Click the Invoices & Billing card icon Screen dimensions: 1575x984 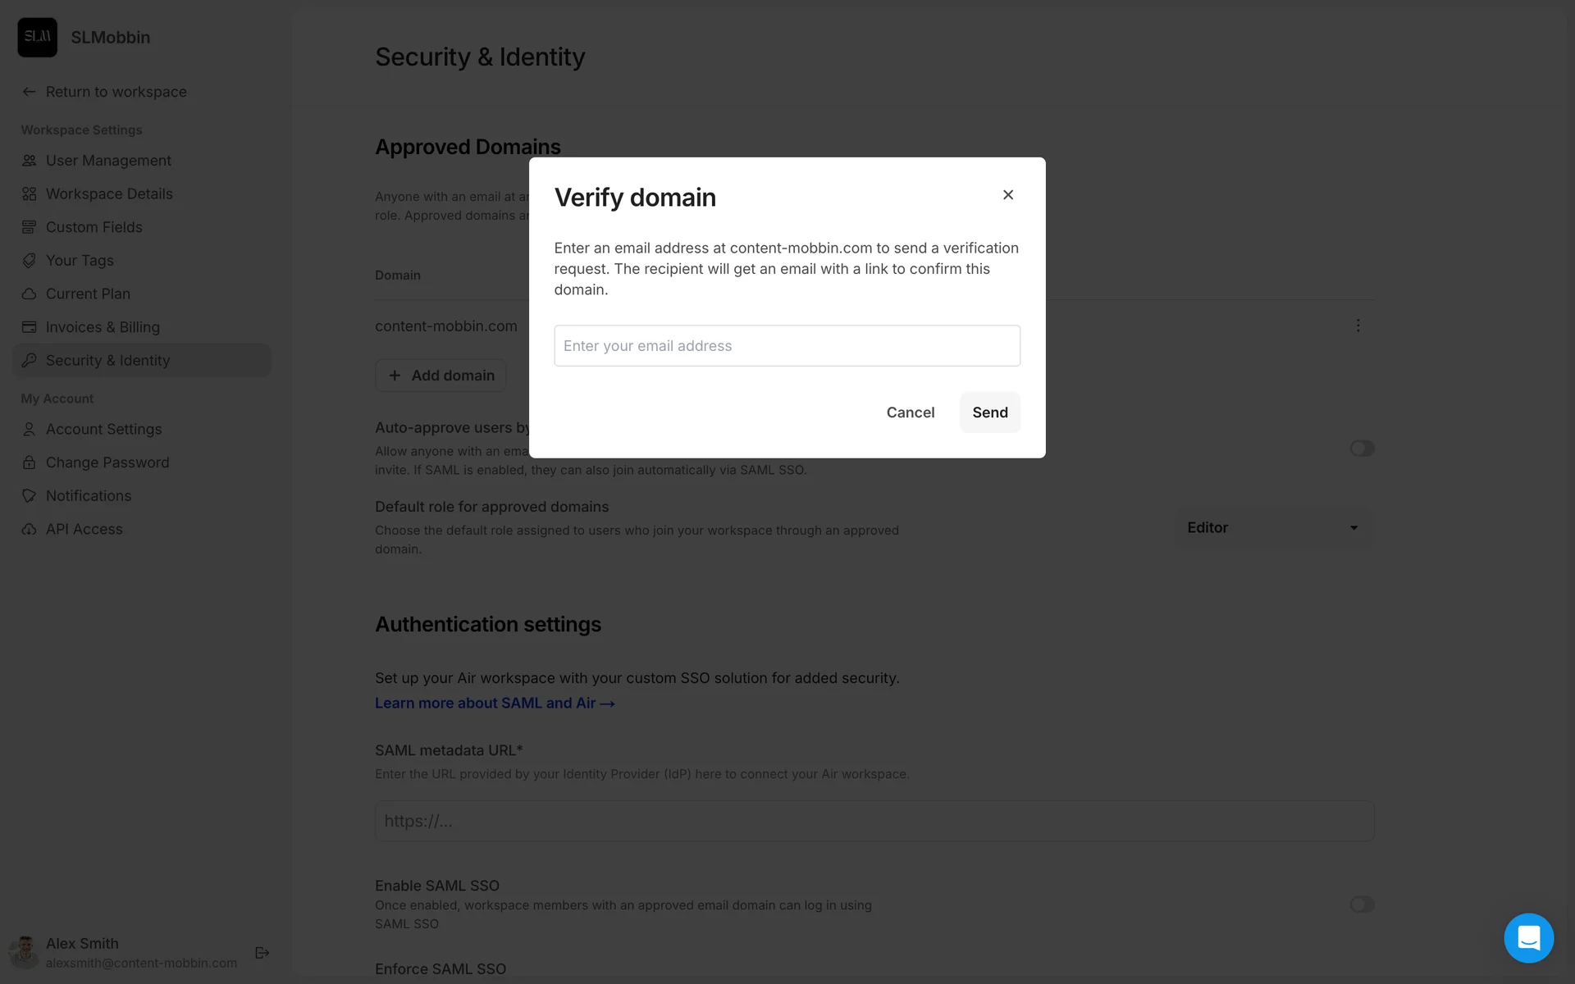pos(30,327)
